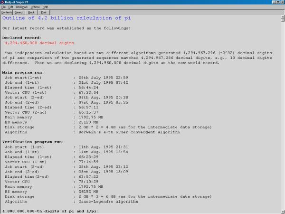
Task: Go back using the Back button
Action: click(x=31, y=12)
